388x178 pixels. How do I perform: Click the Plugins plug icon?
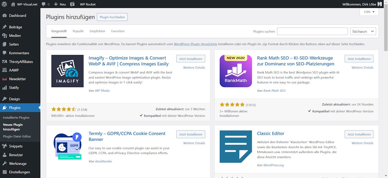[5, 108]
